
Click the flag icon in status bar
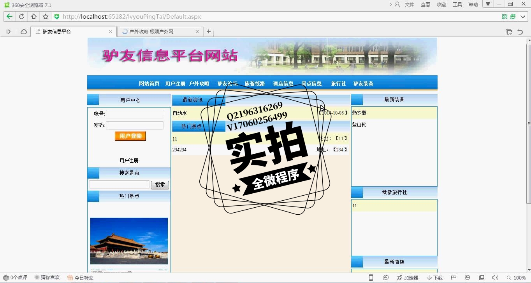454,278
